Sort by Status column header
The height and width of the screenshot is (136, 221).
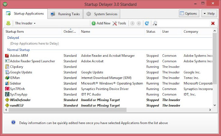(153, 32)
